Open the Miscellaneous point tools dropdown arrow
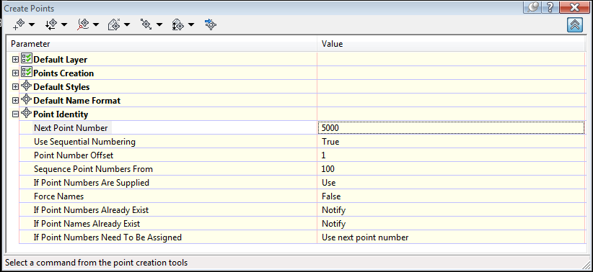593x272 pixels. 32,25
